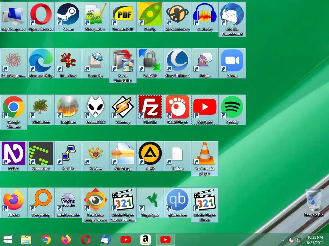Image resolution: width=329 pixels, height=246 pixels.
Task: Select the WinMerge shortcut
Action: pyautogui.click(x=123, y=156)
